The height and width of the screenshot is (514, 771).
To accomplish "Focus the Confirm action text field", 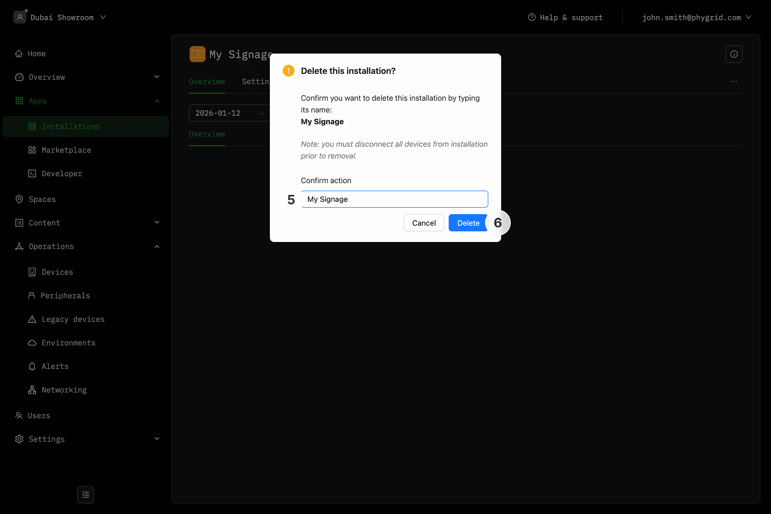I will click(395, 199).
